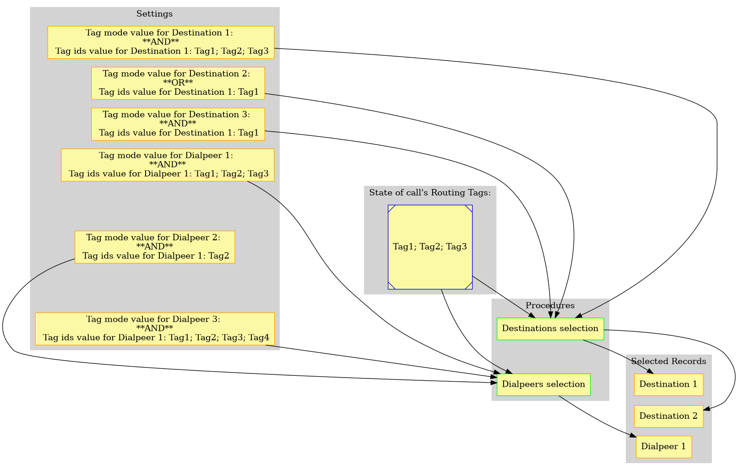Click the Dialpeers selection procedure node
738x470 pixels.
[x=543, y=384]
